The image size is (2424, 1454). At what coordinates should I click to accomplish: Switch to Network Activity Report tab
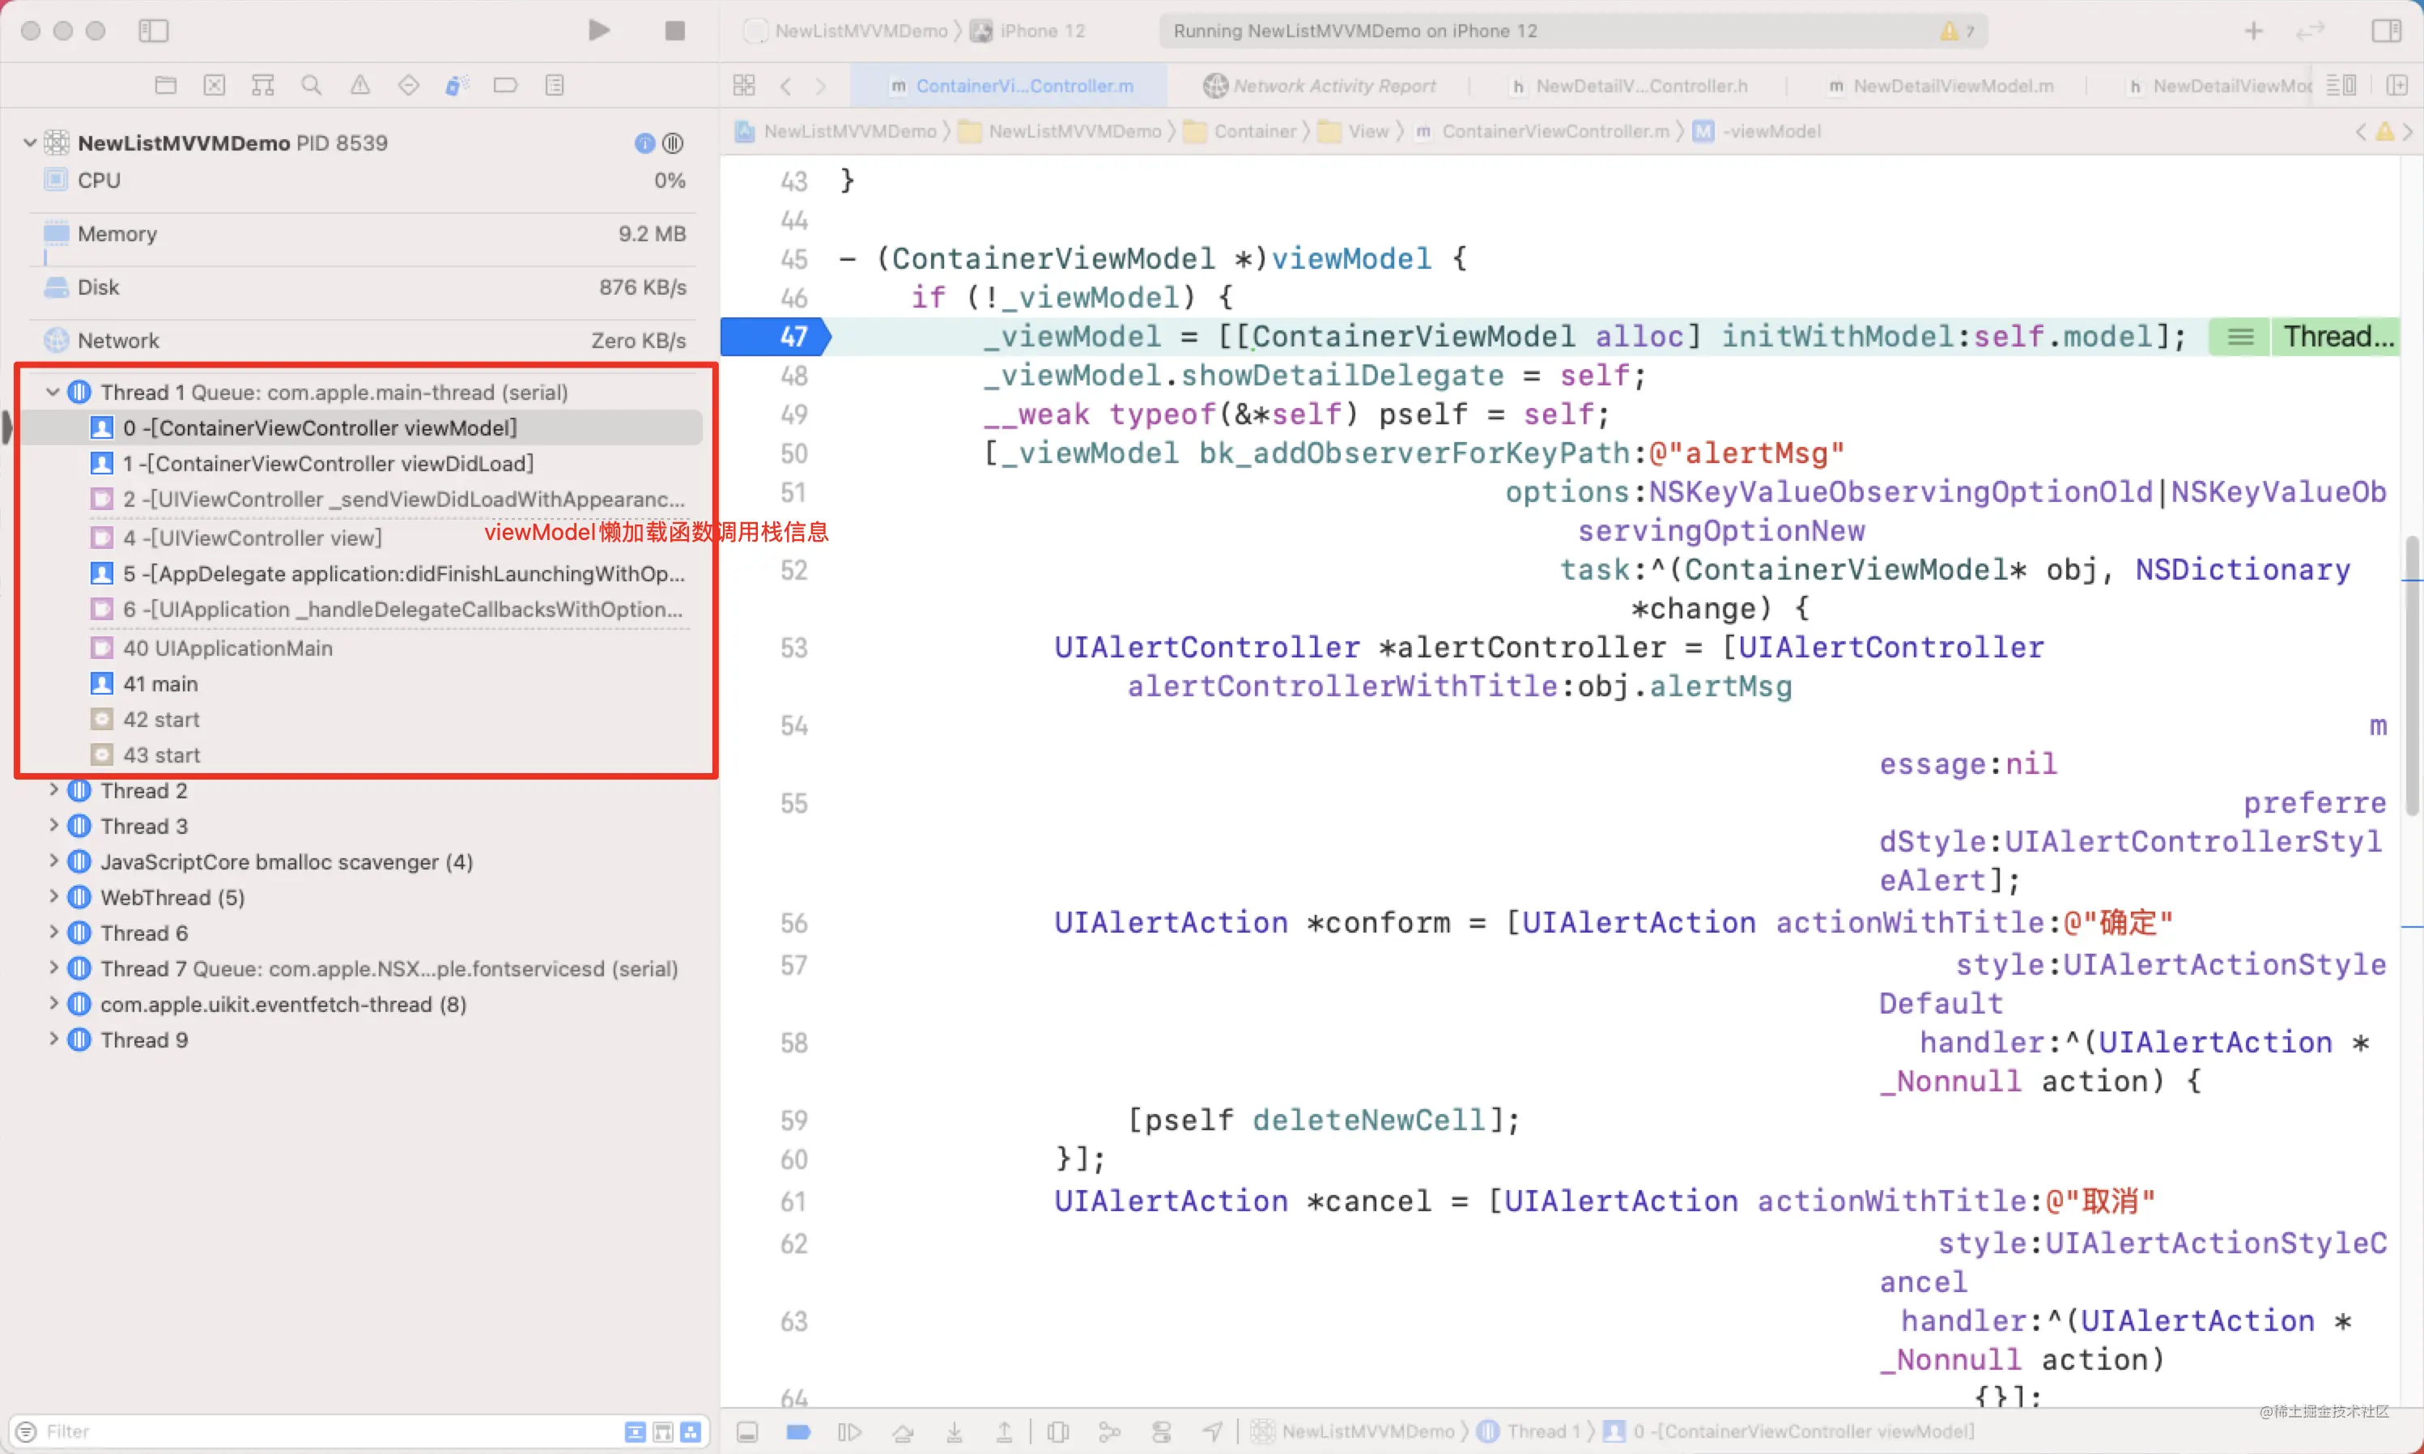[x=1319, y=85]
